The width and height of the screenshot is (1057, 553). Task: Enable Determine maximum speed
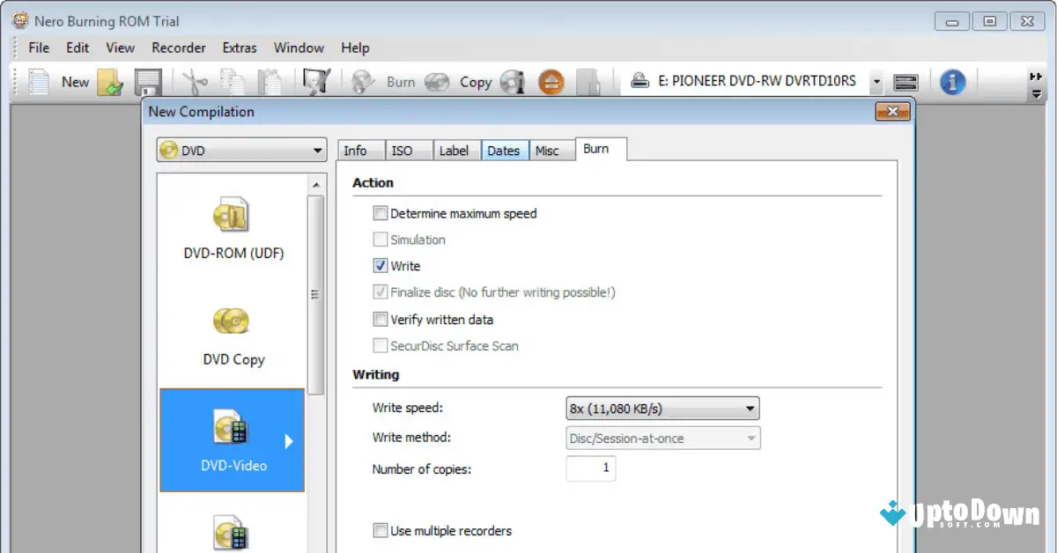[381, 212]
